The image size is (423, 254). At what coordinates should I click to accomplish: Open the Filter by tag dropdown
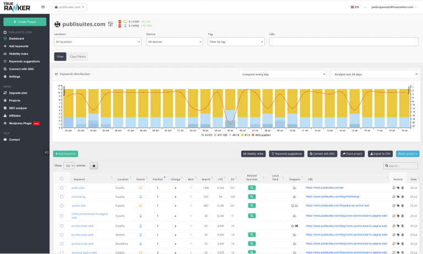[x=236, y=42]
